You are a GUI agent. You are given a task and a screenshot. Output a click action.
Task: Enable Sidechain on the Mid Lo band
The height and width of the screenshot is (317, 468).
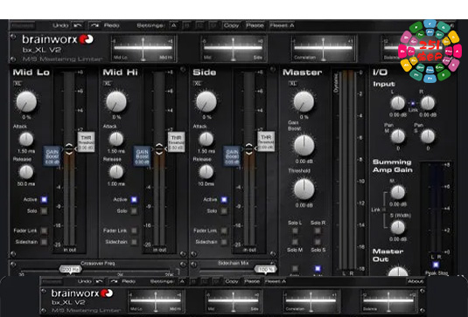tap(44, 242)
